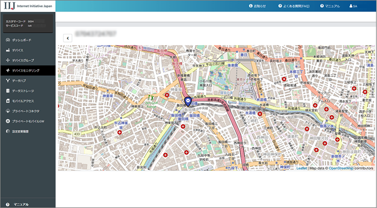Screen dimensions: 377x208
Task: Click the 春日 station label on map
Action: 244,55
